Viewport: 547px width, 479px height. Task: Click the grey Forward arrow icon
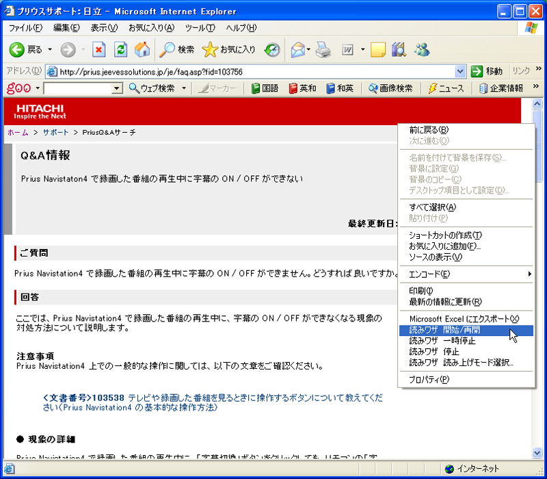click(x=68, y=50)
